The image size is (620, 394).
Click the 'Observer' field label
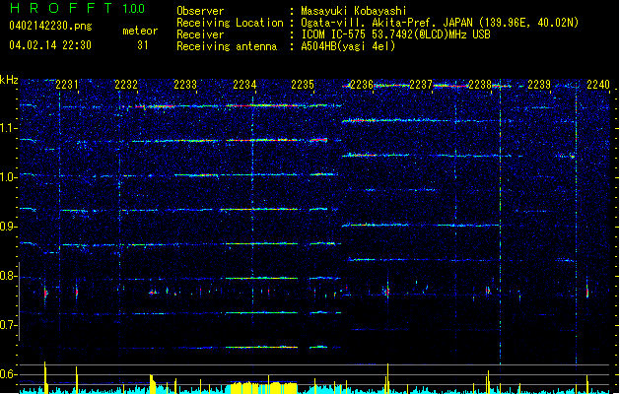(200, 11)
